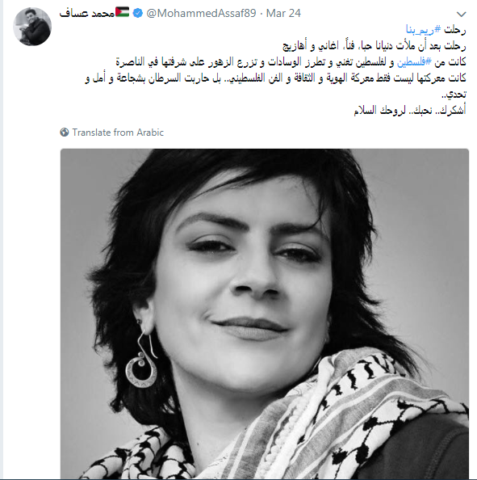The height and width of the screenshot is (480, 477).
Task: Click the closing line أشكرك.. نحبك.. لروحك السلام
Action: (410, 110)
